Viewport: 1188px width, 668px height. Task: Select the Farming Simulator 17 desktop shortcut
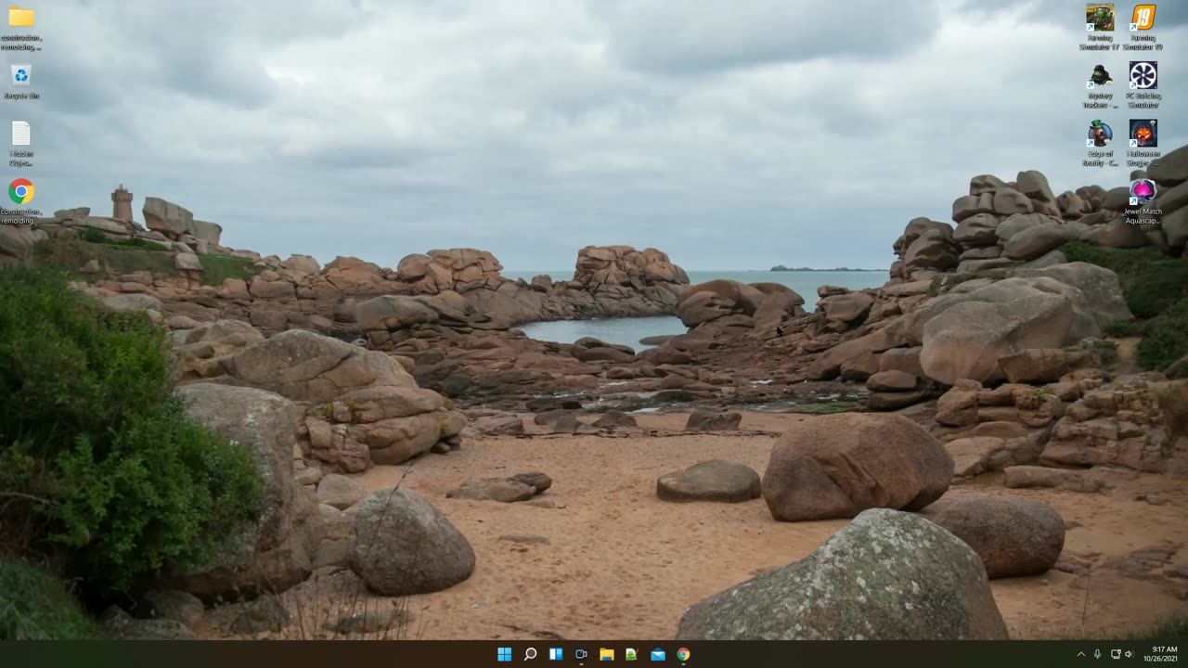pos(1100,27)
